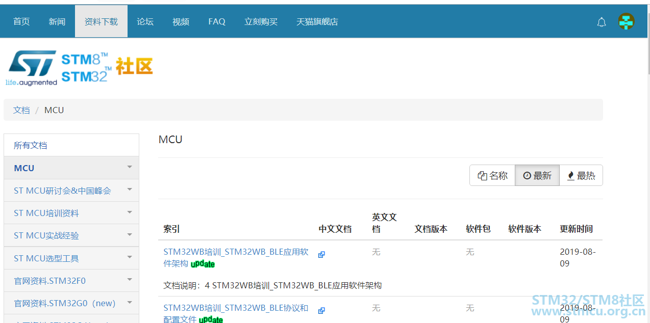The width and height of the screenshot is (650, 323).
Task: Open ST MCU选型工具 sidebar item
Action: pos(71,258)
